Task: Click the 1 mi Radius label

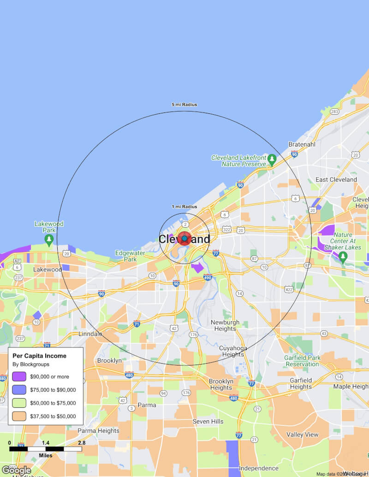Action: [x=184, y=206]
